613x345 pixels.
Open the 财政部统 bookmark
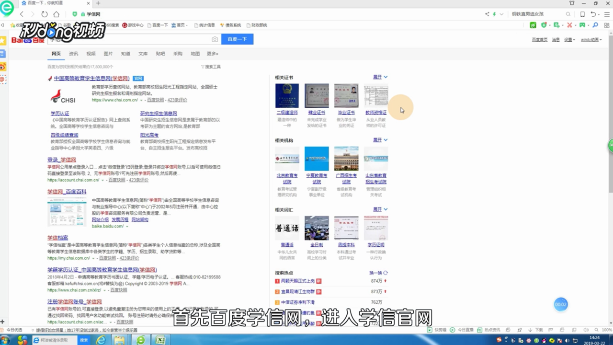pyautogui.click(x=257, y=25)
